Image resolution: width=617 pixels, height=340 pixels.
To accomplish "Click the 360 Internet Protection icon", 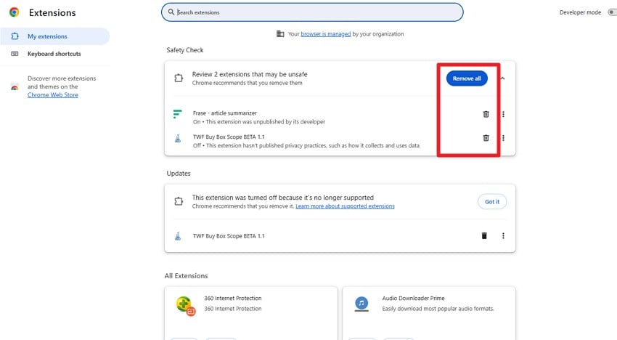I will [x=186, y=304].
